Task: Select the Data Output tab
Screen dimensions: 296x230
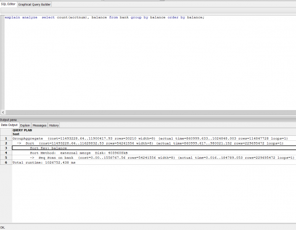Action: pyautogui.click(x=9, y=125)
